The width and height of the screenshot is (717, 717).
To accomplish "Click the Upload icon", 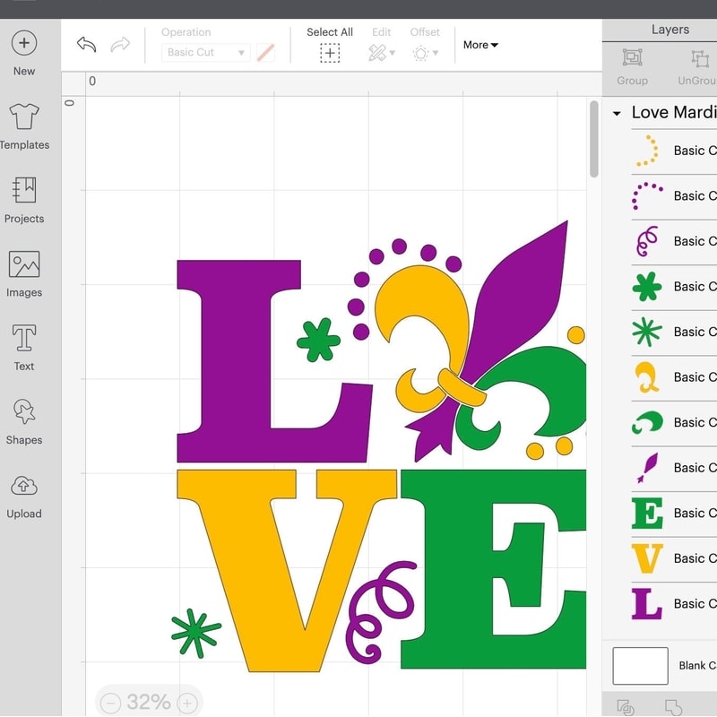I will point(23,496).
